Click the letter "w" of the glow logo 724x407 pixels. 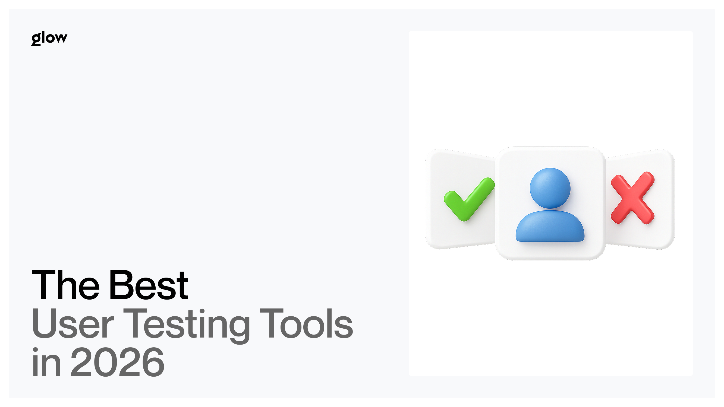(61, 38)
